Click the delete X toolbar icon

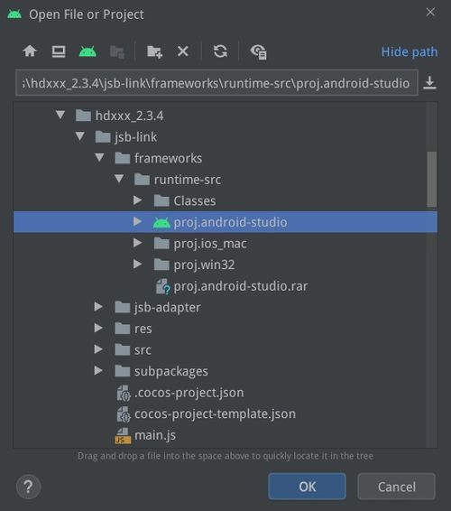[183, 51]
